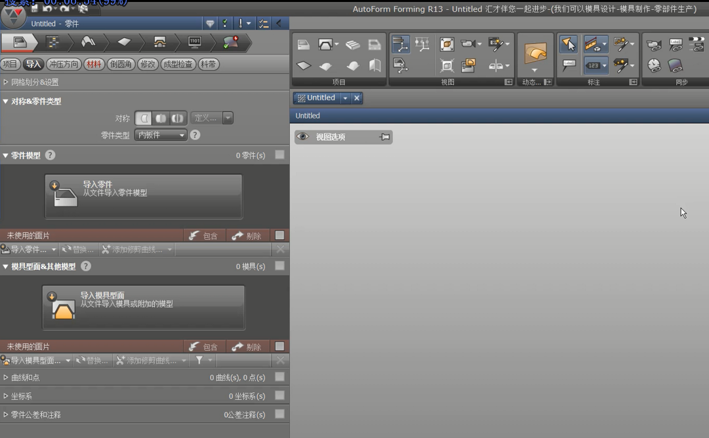This screenshot has height=438, width=709.
Task: Expand the 坐标系 section
Action: [x=6, y=396]
